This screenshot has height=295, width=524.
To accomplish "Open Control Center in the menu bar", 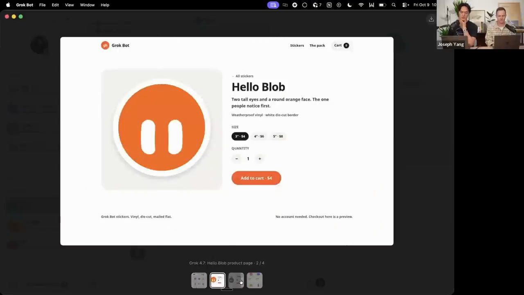I will (405, 5).
